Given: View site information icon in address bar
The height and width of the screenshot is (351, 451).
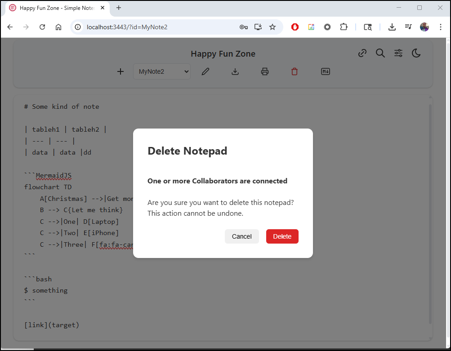Looking at the screenshot, I should click(78, 27).
